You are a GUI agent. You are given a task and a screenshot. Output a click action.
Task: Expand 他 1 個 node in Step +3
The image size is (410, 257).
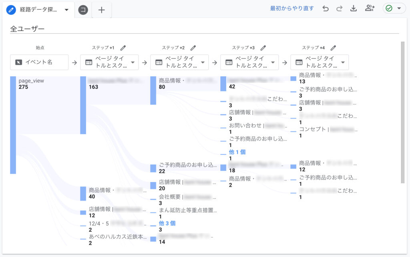237,152
